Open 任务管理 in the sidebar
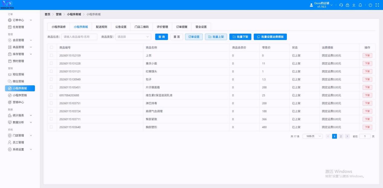Image resolution: width=383 pixels, height=188 pixels. (x=18, y=27)
